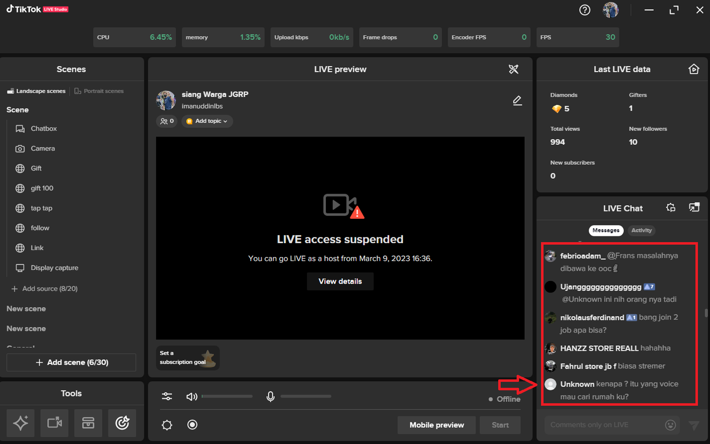Click febrioadam_ username in chat

[x=583, y=256]
